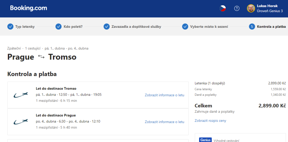The width and height of the screenshot is (288, 142).
Task: Show flight info for the Tromso flight
Action: [x=164, y=95]
